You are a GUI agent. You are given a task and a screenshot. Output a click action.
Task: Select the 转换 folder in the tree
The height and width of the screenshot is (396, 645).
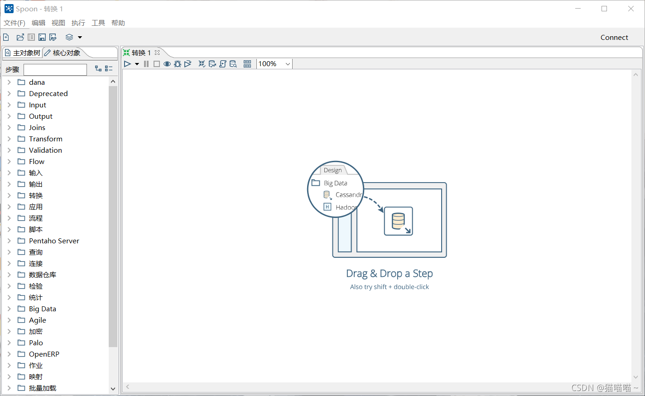click(36, 195)
